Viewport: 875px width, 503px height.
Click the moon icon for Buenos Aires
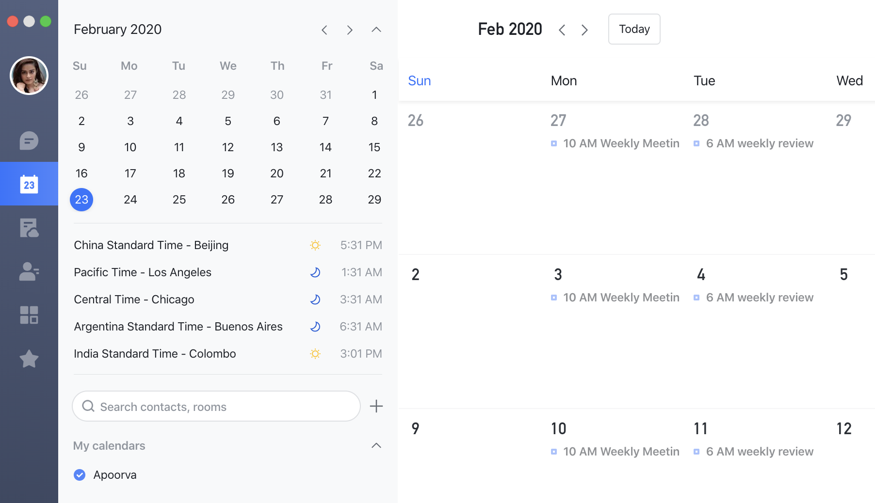tap(315, 327)
